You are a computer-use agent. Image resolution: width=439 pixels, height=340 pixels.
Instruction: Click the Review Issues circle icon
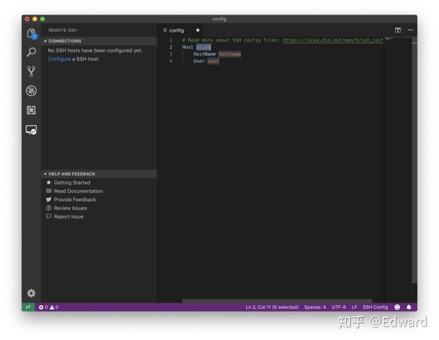(x=49, y=208)
